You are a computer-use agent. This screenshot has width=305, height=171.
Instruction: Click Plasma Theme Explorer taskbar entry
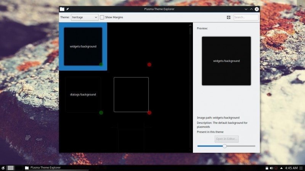click(x=56, y=168)
